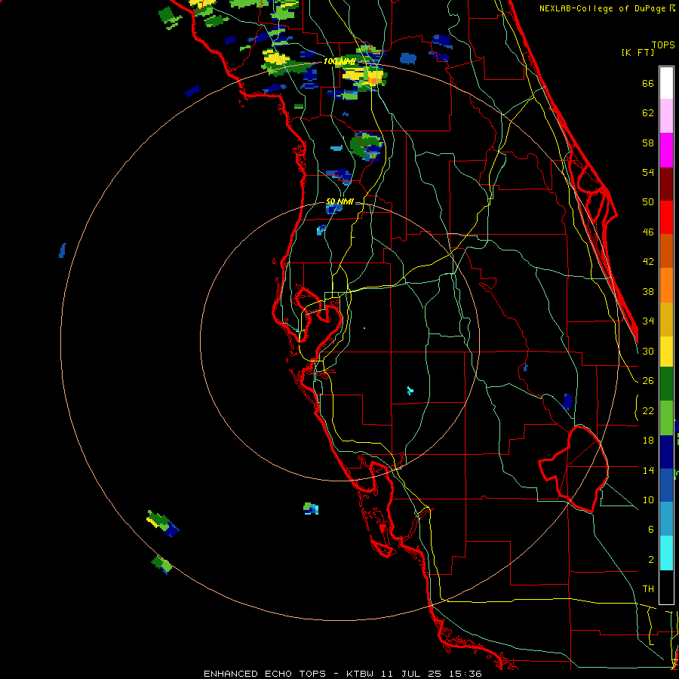This screenshot has height=679, width=679.
Task: Select the light green swatch on the scale
Action: point(666,417)
